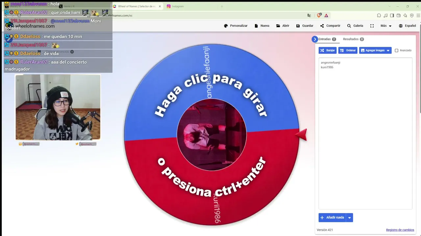The image size is (421, 236).
Task: Click the entry 'kurii1986' in the list
Action: [327, 67]
